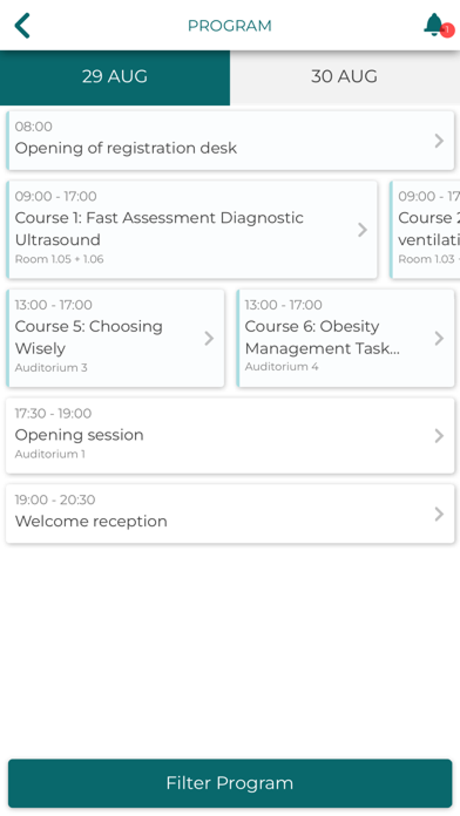Tap the back arrow icon
The height and width of the screenshot is (816, 460).
23,26
